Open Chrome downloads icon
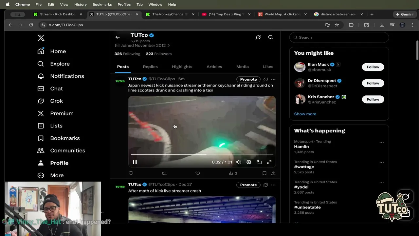The width and height of the screenshot is (419, 236). point(382,25)
